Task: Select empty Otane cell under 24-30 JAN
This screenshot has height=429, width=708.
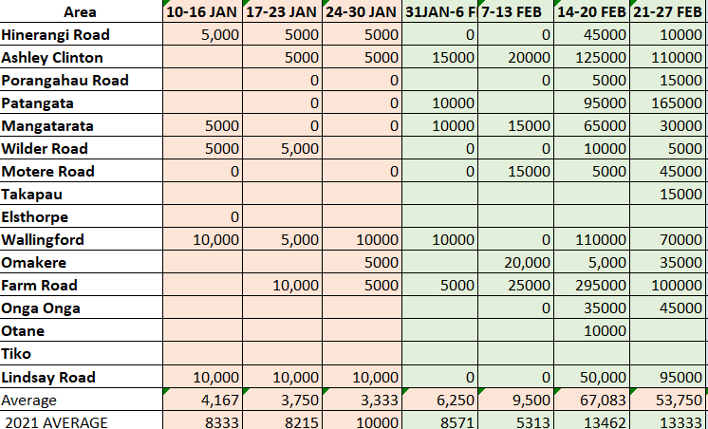Action: [x=362, y=330]
